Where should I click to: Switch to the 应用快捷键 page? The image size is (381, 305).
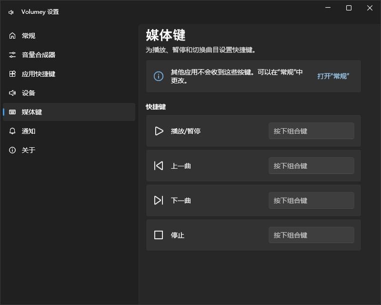(69, 74)
